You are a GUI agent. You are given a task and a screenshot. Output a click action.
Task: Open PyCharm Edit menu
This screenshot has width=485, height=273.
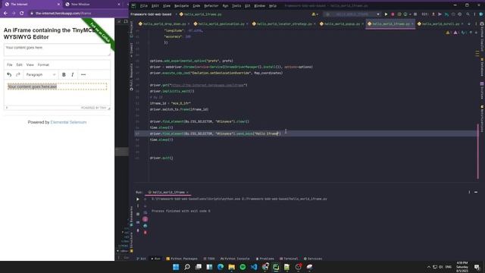point(155,5)
